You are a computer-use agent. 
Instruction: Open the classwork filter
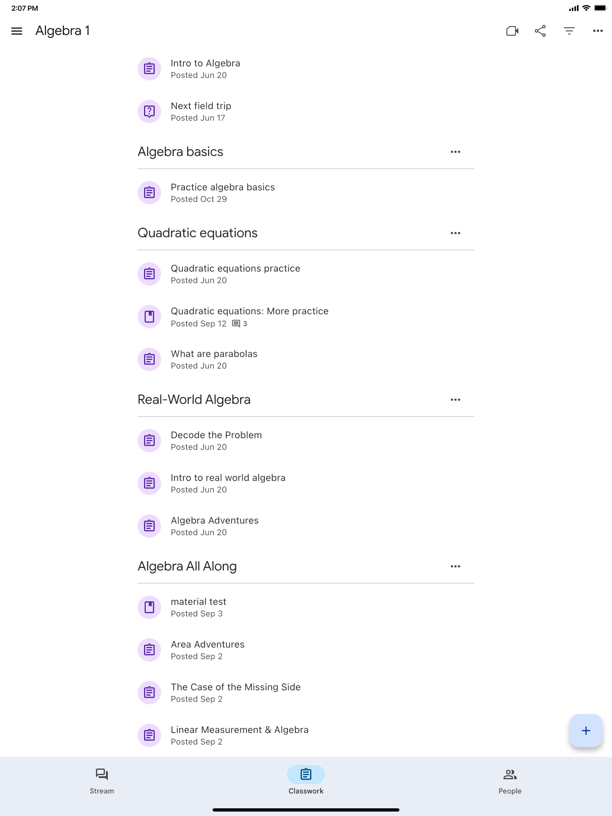[x=569, y=31]
